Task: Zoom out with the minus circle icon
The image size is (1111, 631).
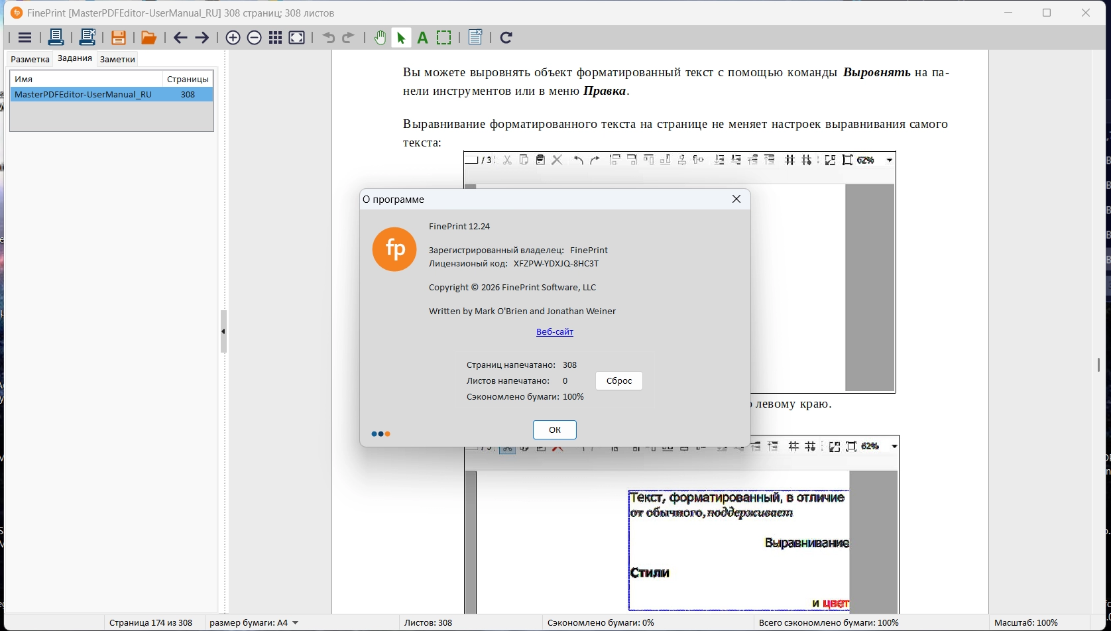Action: click(x=254, y=38)
